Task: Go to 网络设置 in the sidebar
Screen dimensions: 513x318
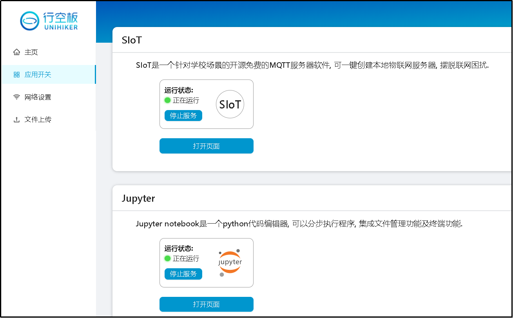Action: pyautogui.click(x=48, y=97)
